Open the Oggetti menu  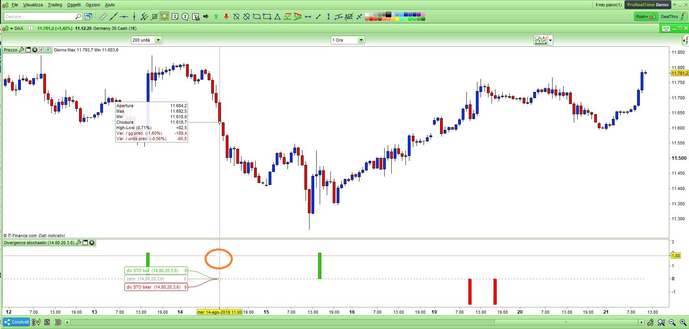74,5
